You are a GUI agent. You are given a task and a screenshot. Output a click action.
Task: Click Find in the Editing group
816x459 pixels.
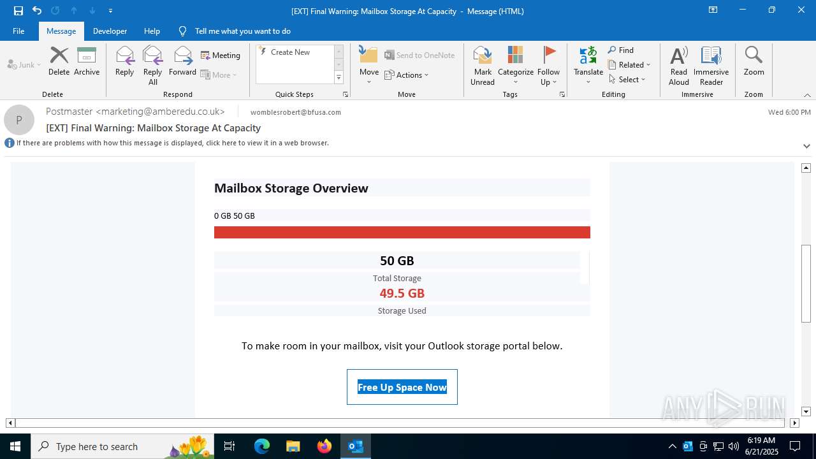click(621, 50)
